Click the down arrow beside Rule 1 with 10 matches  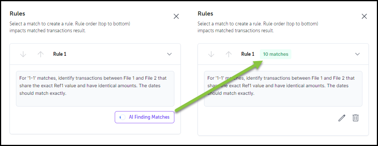coord(211,54)
